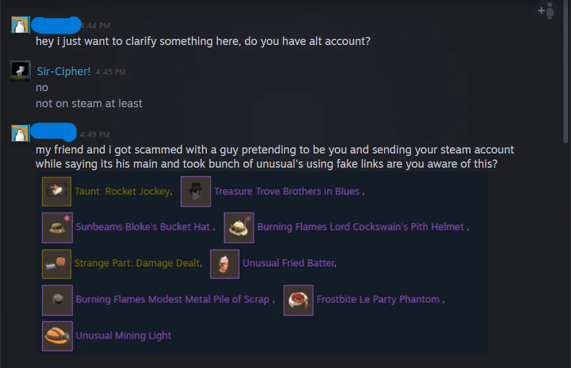The height and width of the screenshot is (368, 571).
Task: Click the chat vertical scrollbar
Action: pyautogui.click(x=565, y=73)
